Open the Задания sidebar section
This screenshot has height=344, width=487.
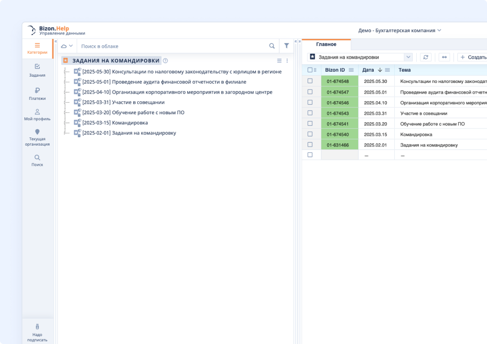click(37, 70)
